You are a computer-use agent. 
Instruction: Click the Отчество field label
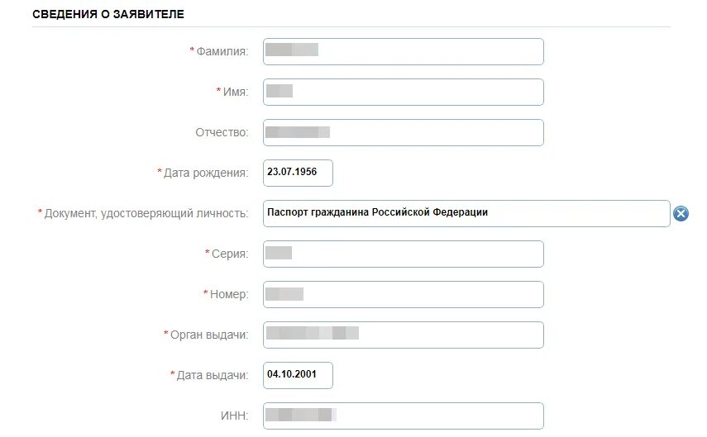[222, 132]
